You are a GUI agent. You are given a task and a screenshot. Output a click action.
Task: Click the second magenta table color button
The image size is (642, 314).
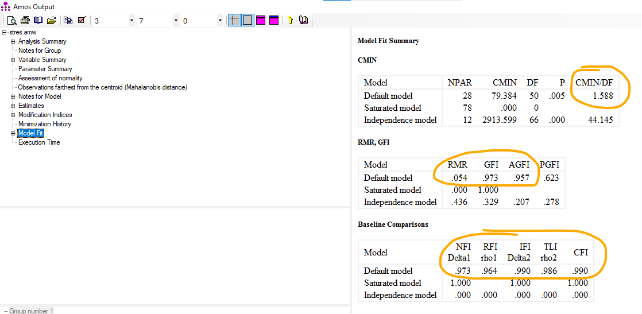tap(273, 21)
